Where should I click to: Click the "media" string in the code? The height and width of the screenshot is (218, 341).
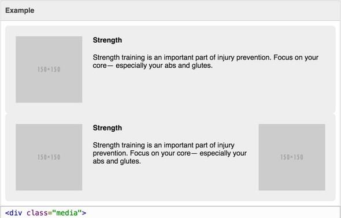[67, 213]
